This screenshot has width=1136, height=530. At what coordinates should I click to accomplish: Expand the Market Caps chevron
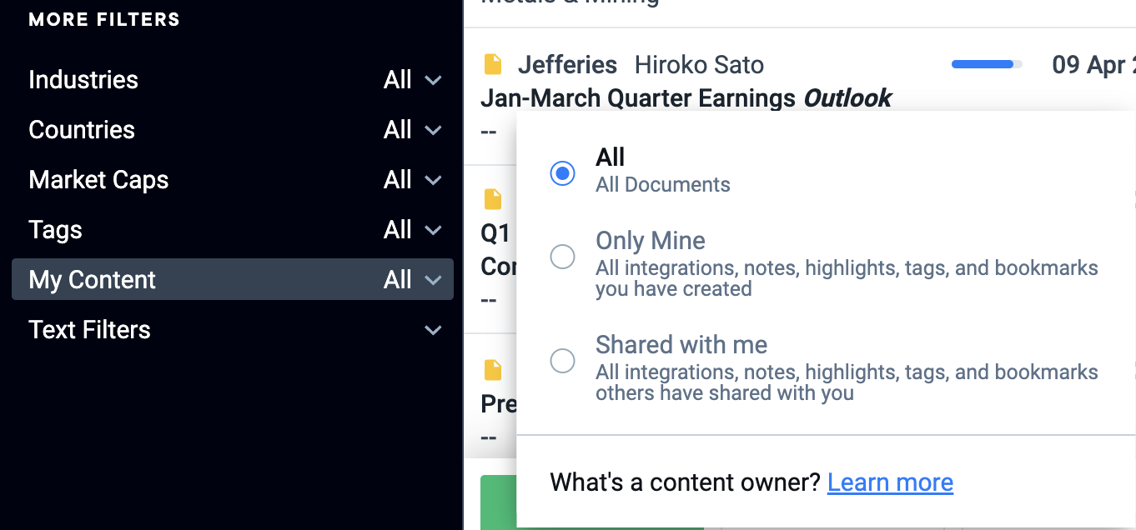pos(433,181)
